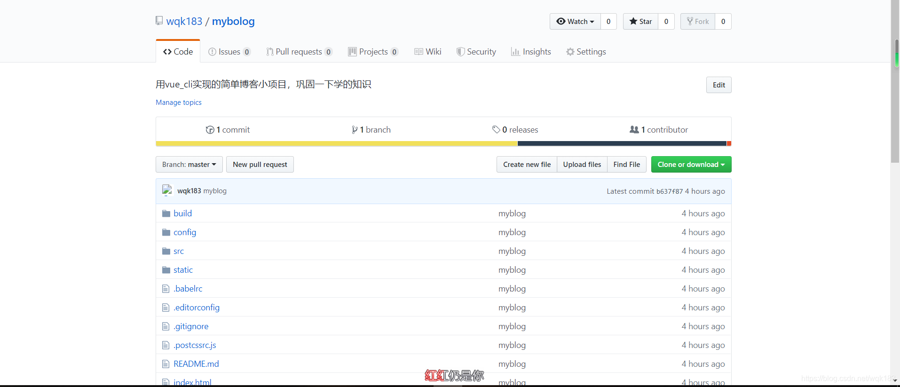View 1 contributor page
900x387 pixels.
click(659, 130)
